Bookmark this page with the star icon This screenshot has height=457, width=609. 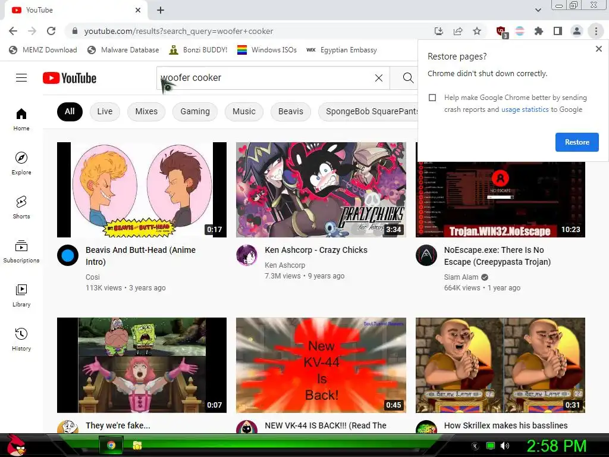coord(477,31)
